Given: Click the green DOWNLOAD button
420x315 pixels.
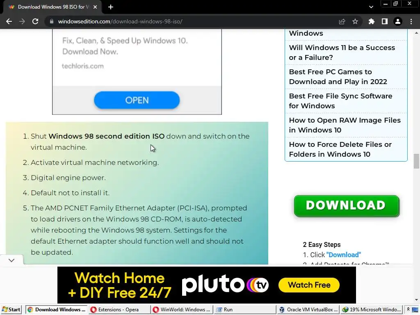Looking at the screenshot, I should click(347, 206).
